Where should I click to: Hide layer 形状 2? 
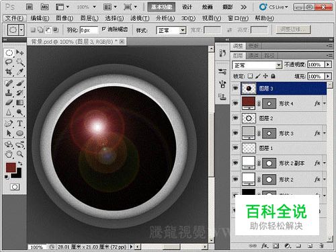[235, 179]
